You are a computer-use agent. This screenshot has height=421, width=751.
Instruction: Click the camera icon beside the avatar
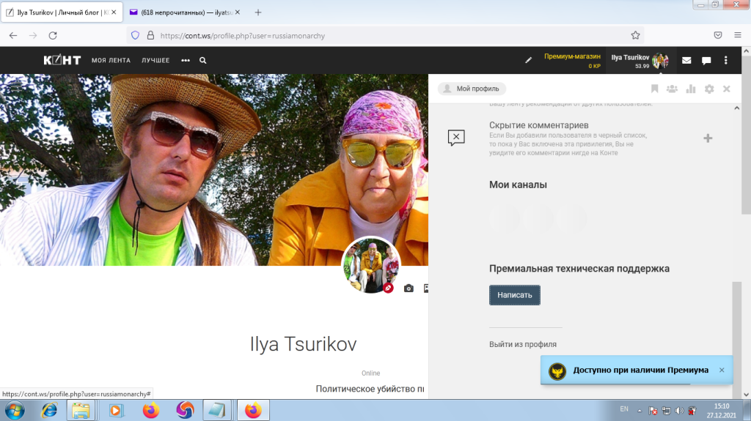coord(409,288)
